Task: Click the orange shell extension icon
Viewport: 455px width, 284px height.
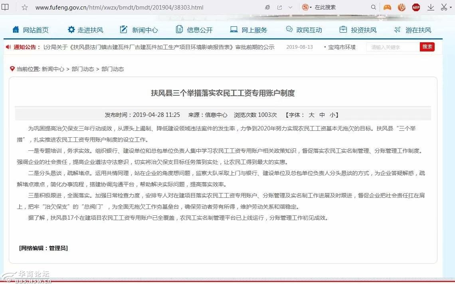Action: tap(402, 7)
